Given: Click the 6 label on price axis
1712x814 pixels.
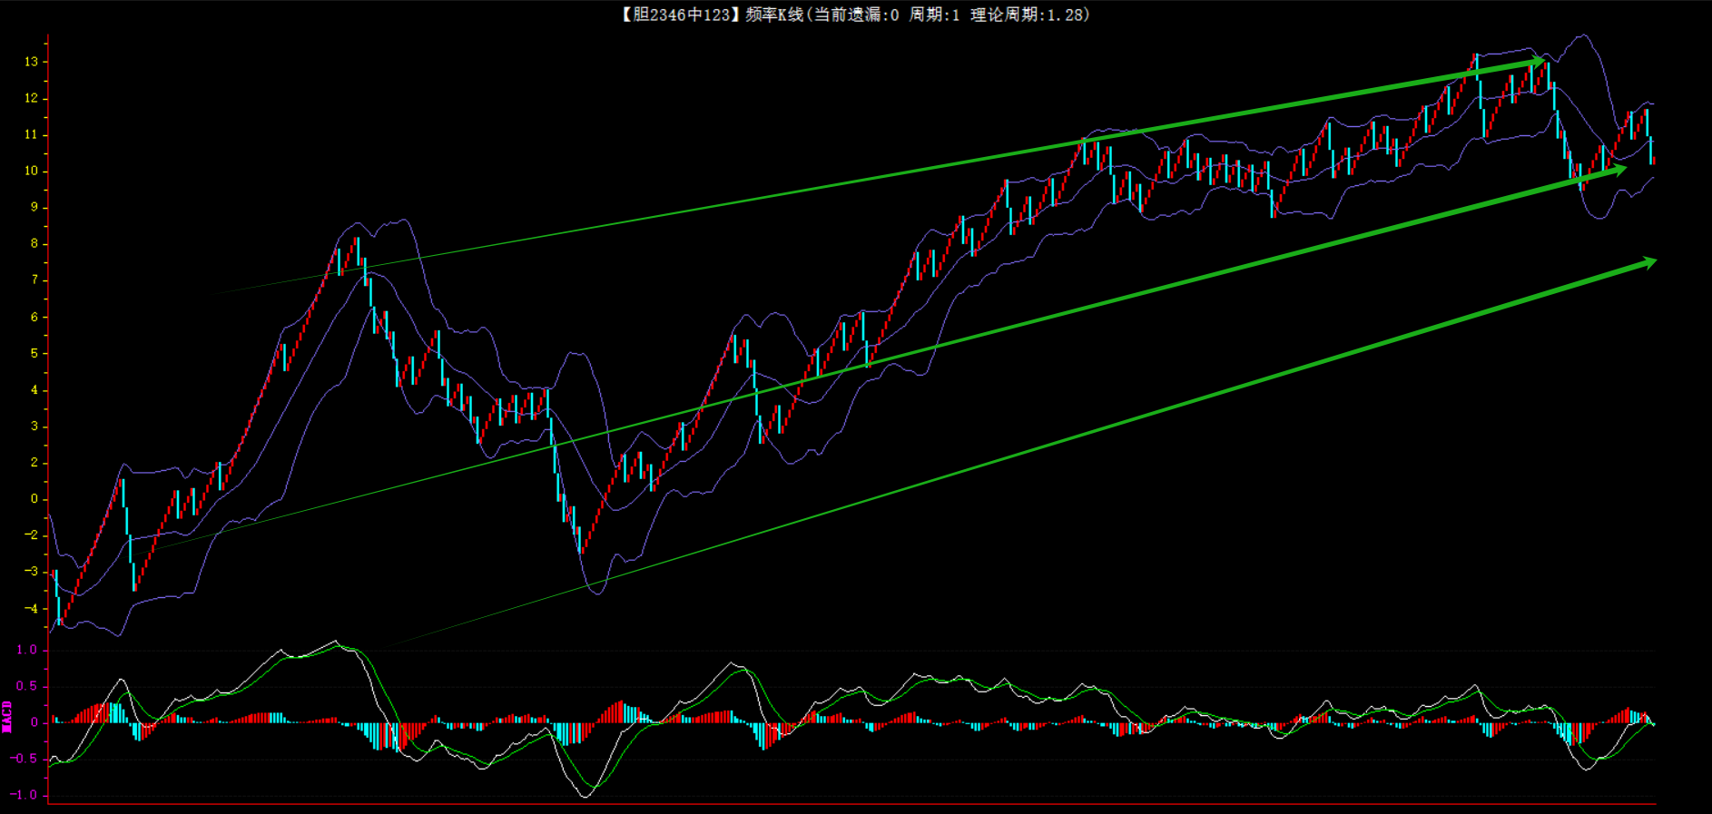Looking at the screenshot, I should [34, 317].
